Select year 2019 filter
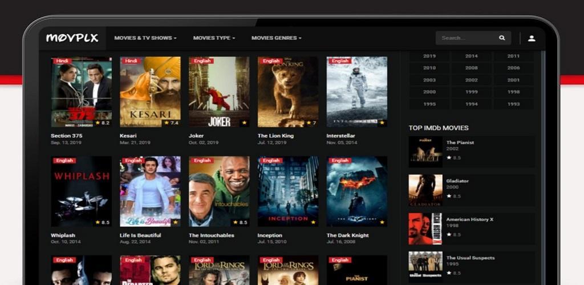This screenshot has width=584, height=285. point(429,56)
